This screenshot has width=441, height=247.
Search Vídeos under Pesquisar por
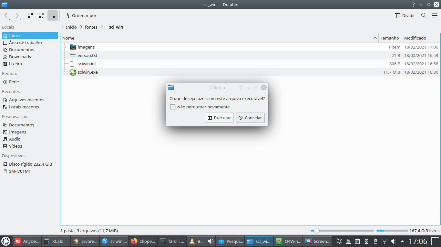tap(30, 146)
